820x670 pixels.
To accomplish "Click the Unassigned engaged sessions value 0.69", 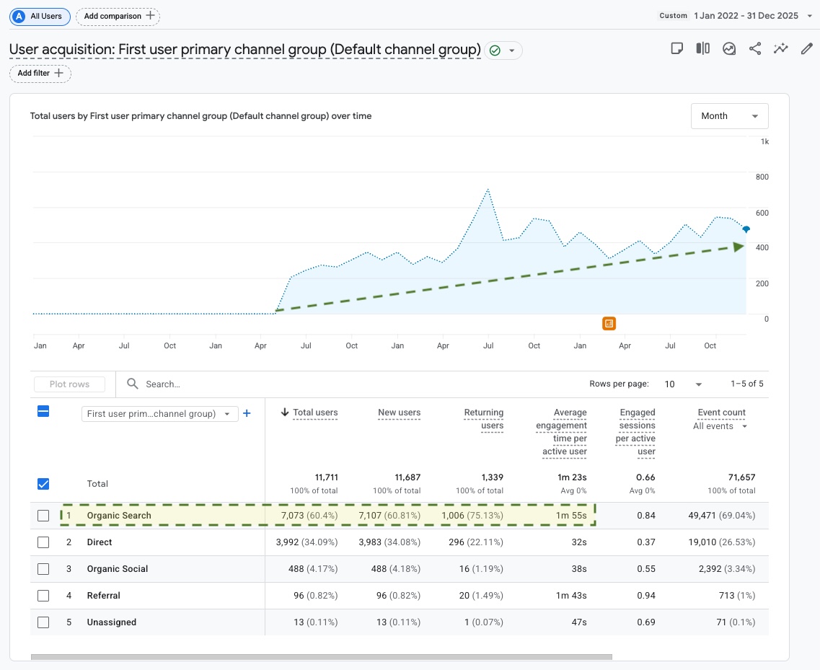I will 646,622.
